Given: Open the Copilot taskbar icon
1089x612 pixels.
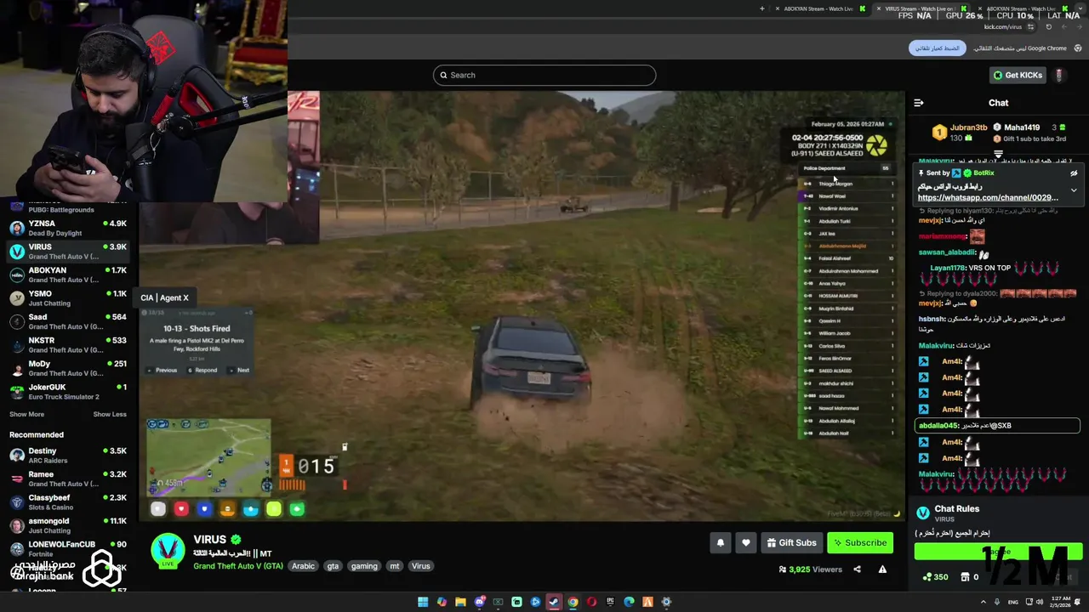Looking at the screenshot, I should click(x=442, y=602).
